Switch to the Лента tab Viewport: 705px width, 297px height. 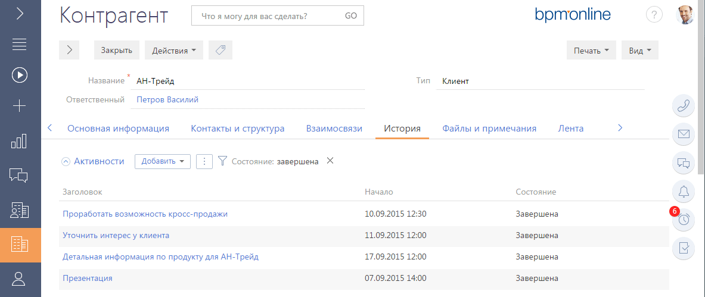(570, 129)
